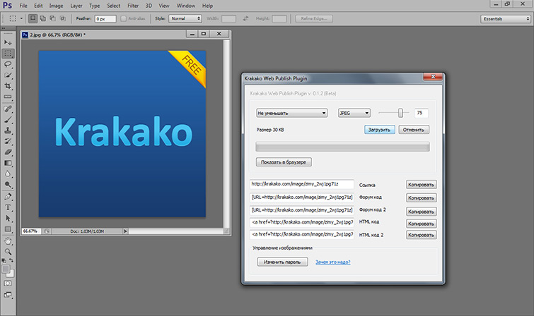The image size is (534, 316).
Task: Open the JPEG format dropdown
Action: 354,113
